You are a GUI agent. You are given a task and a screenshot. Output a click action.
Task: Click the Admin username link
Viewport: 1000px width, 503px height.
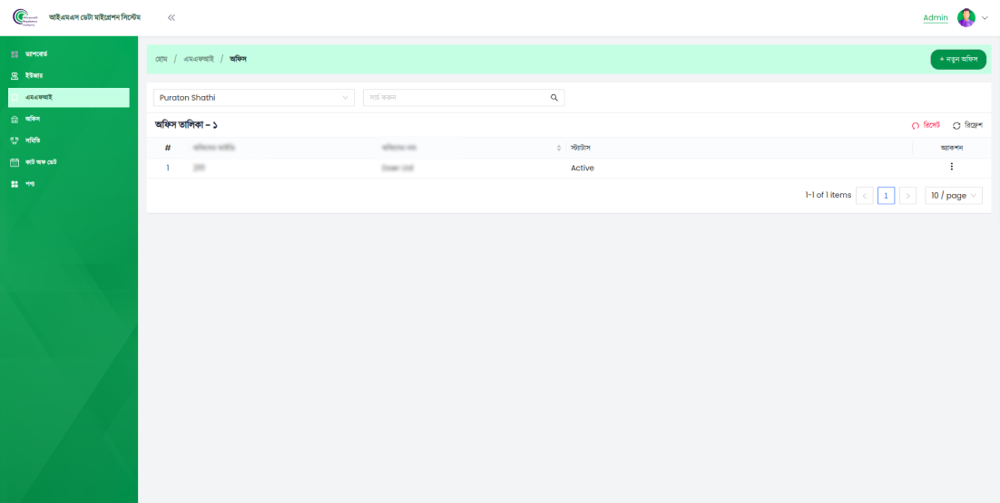click(935, 17)
